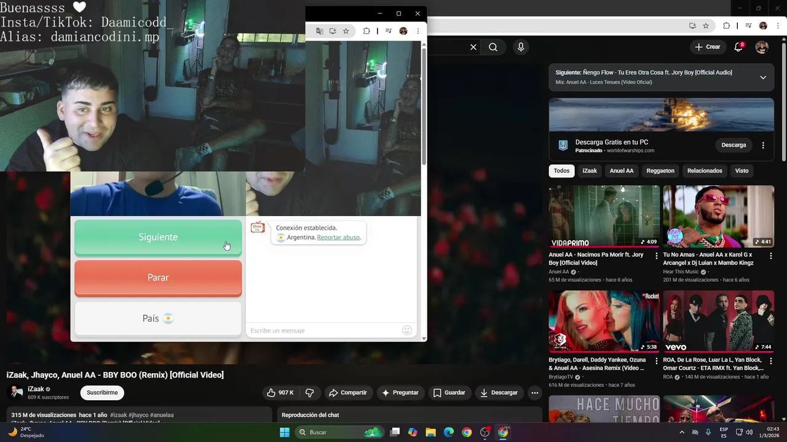The image size is (787, 442).
Task: Open extensions icon in YouTube browser window
Action: (x=726, y=26)
